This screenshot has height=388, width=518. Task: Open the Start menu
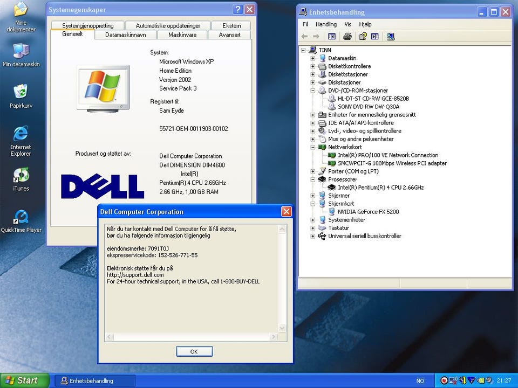coord(24,380)
